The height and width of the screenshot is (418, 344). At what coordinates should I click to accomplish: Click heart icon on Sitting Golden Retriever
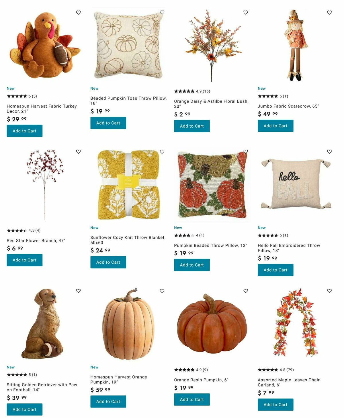pyautogui.click(x=78, y=291)
